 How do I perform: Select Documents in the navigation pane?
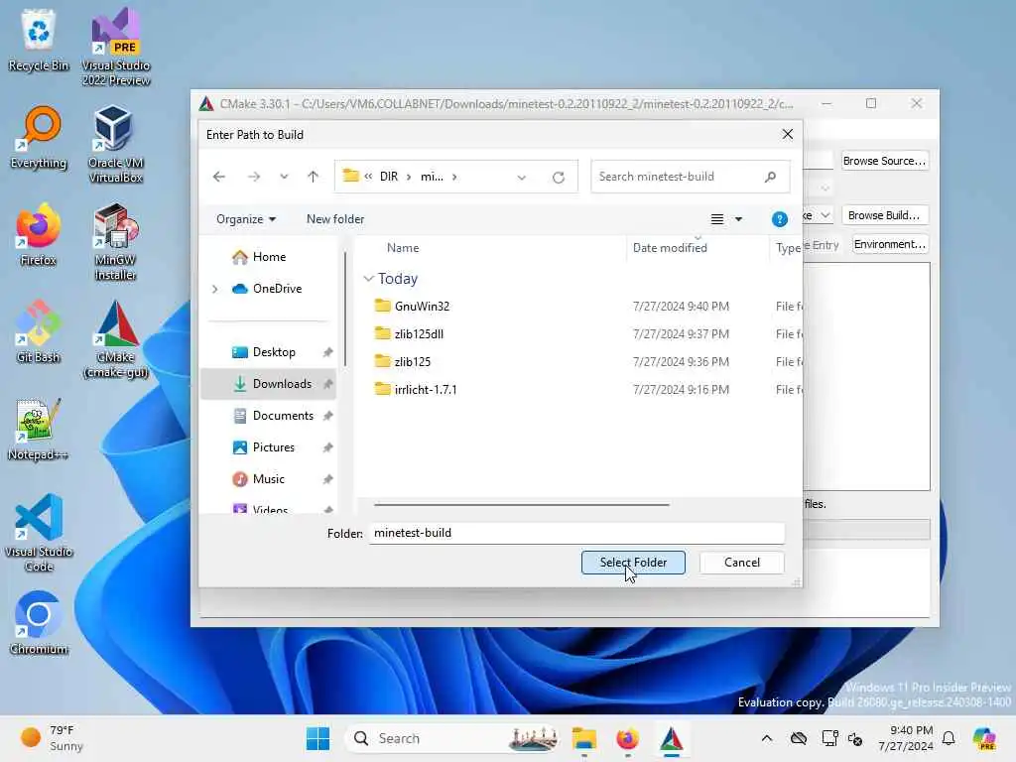269,416
